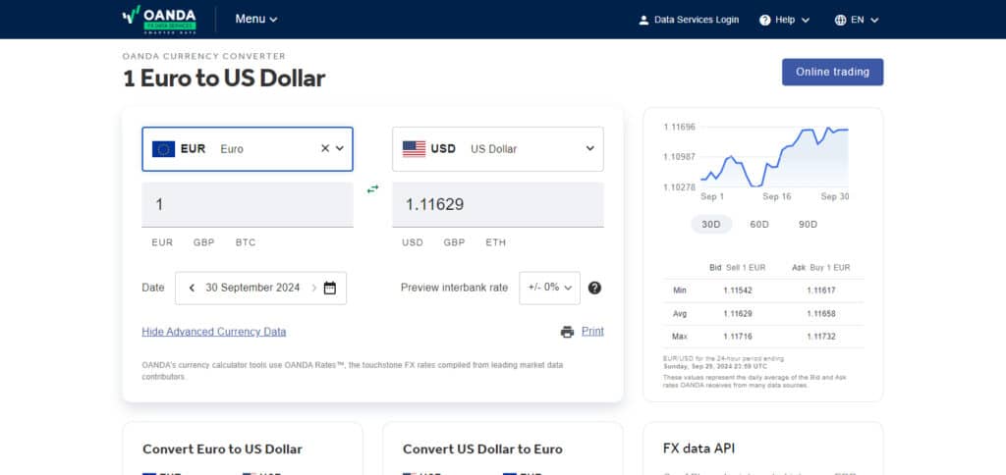Viewport: 1006px width, 475px height.
Task: Click the EUR/USD rate line chart
Action: (x=774, y=157)
